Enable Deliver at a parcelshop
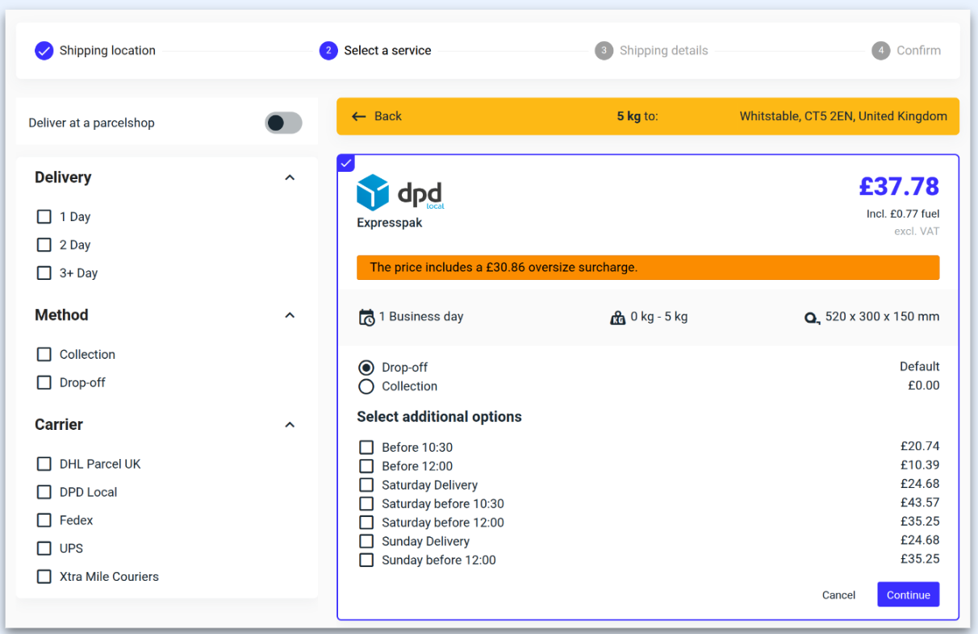Viewport: 978px width, 634px height. [282, 122]
